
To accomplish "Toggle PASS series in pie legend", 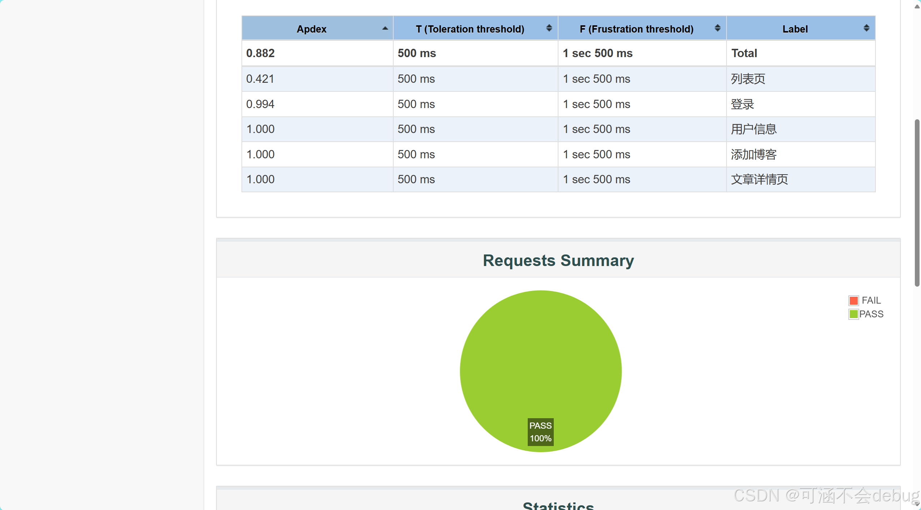I will (x=871, y=314).
